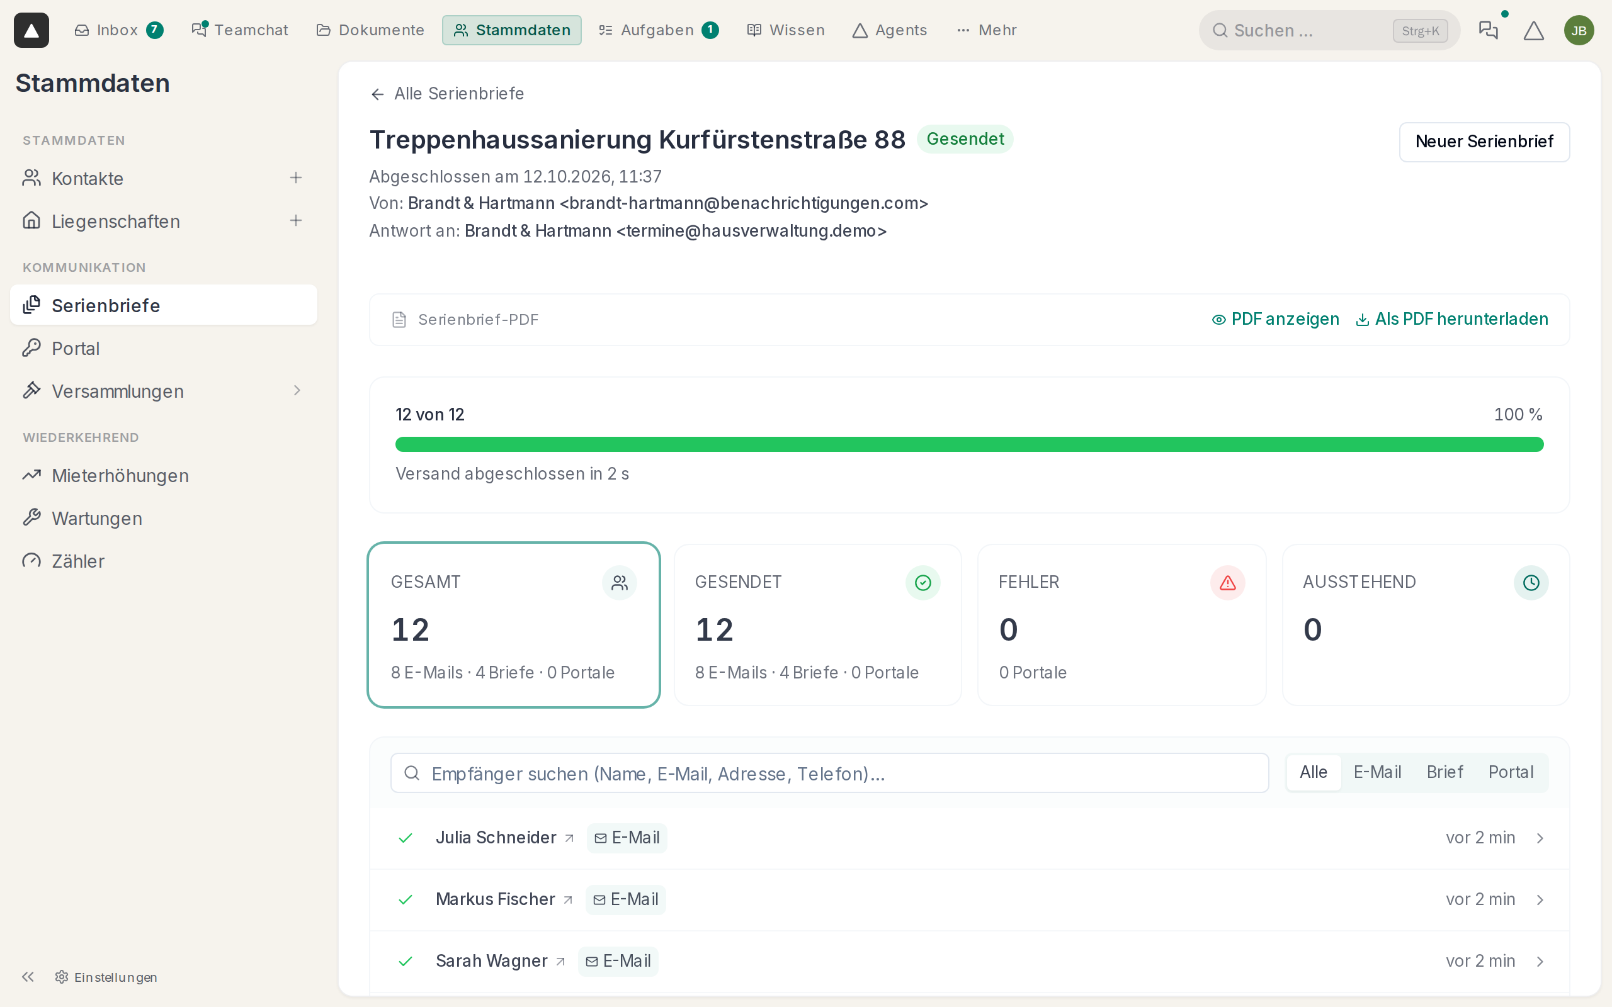
Task: Click the clock icon on Ausstehend card
Action: coord(1531,583)
